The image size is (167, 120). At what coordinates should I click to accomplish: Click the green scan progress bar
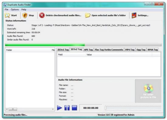[83, 45]
